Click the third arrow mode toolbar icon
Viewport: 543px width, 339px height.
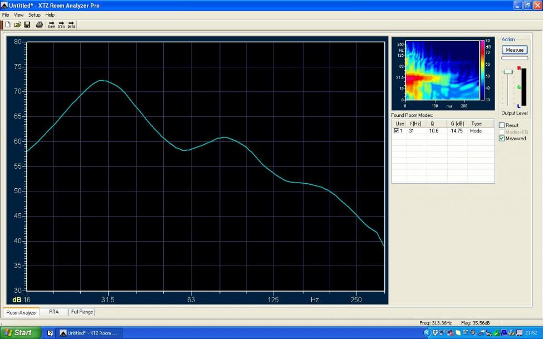pos(71,24)
